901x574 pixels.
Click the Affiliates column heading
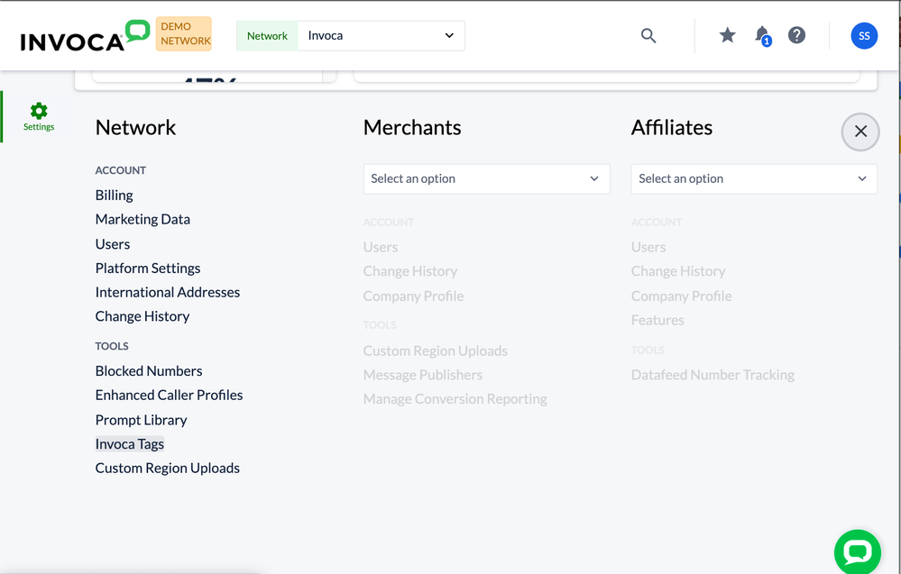point(672,127)
